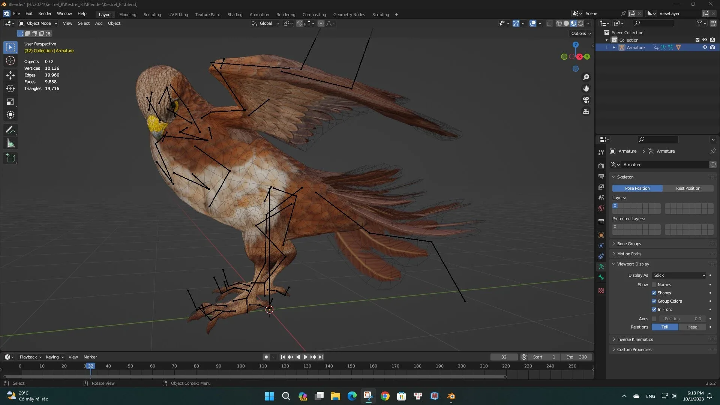Image resolution: width=720 pixels, height=405 pixels.
Task: Open the Playback menu in timeline
Action: coord(30,357)
